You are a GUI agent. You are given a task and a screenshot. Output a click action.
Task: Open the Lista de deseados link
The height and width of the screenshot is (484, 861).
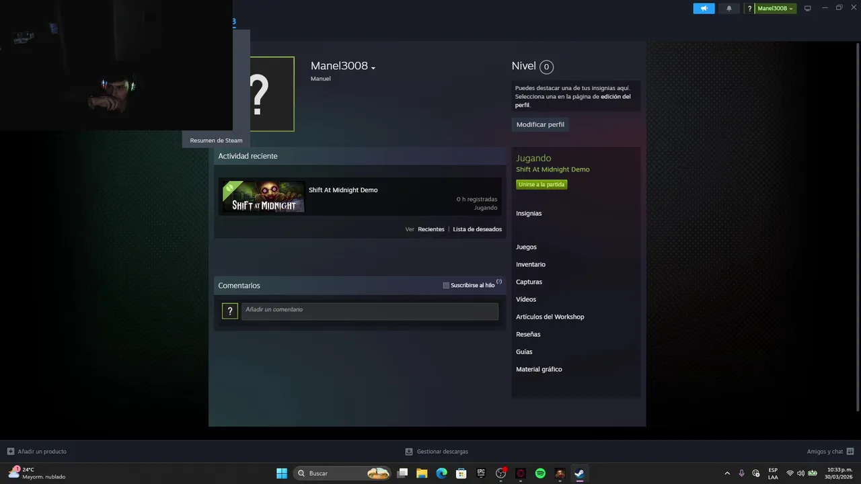click(477, 229)
